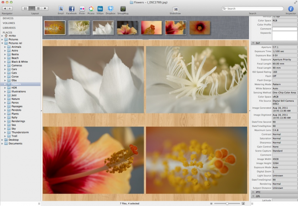Click the Email share icon

point(61,8)
